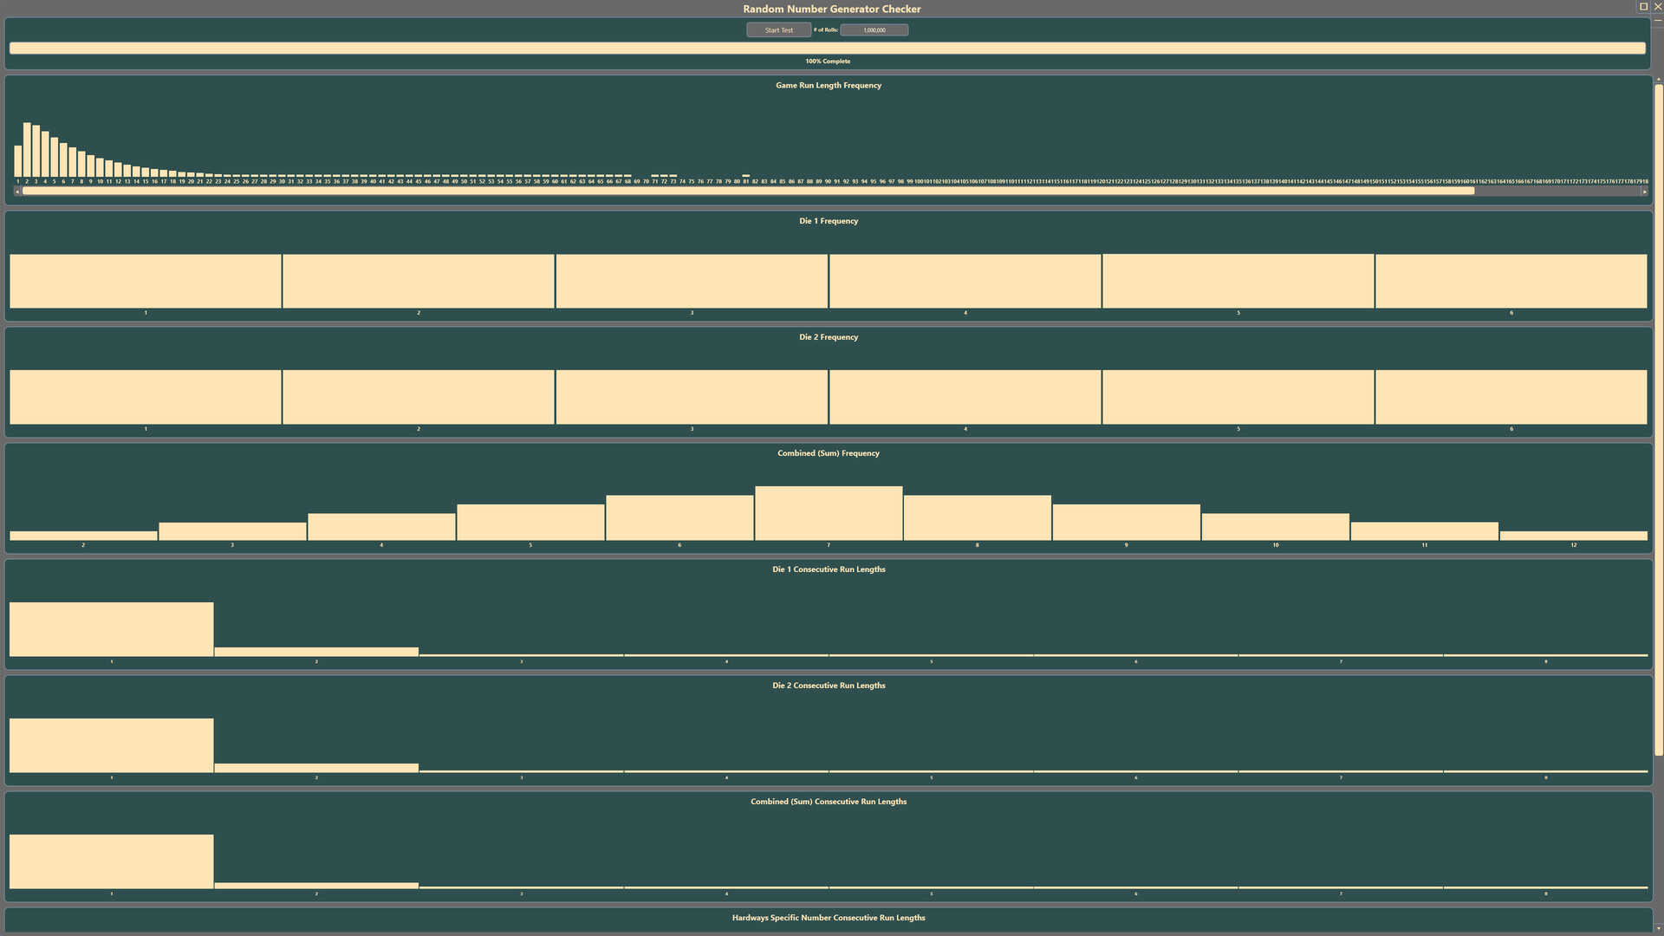The width and height of the screenshot is (1664, 936).
Task: Click Game Run Length scrollbar left arrow
Action: [x=17, y=192]
